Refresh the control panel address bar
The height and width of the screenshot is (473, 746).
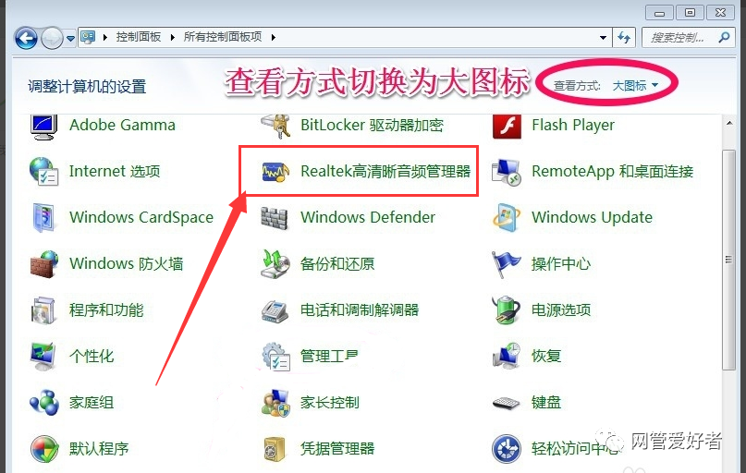click(624, 38)
